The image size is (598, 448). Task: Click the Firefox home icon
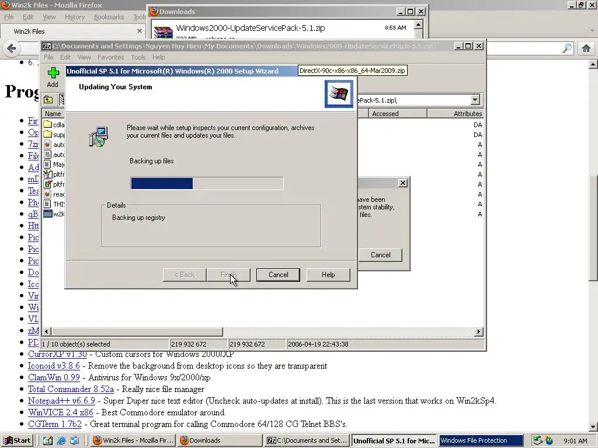pyautogui.click(x=586, y=48)
